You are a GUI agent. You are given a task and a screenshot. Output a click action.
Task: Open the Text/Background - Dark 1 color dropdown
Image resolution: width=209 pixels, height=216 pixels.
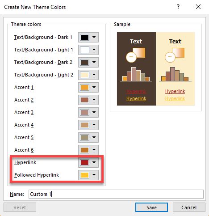point(88,37)
